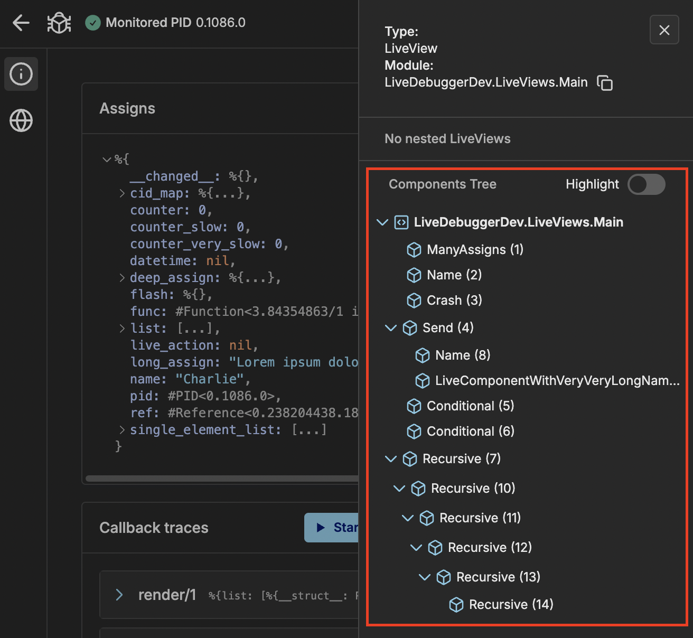Viewport: 693px width, 638px height.
Task: Click the cube icon next to Recursive (11)
Action: pyautogui.click(x=427, y=518)
